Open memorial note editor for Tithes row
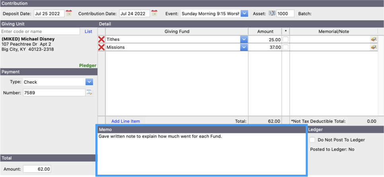Image resolution: width=384 pixels, height=177 pixels. (x=374, y=40)
